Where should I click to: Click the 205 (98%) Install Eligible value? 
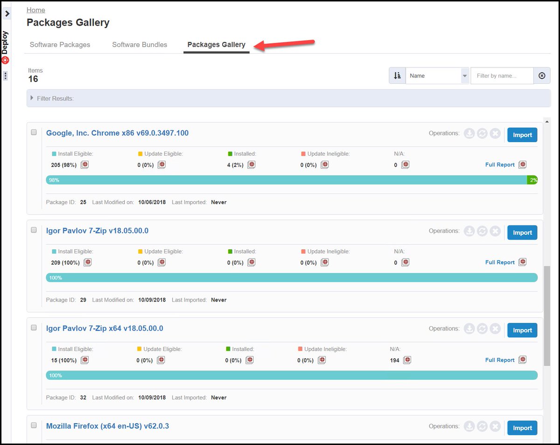coord(64,165)
